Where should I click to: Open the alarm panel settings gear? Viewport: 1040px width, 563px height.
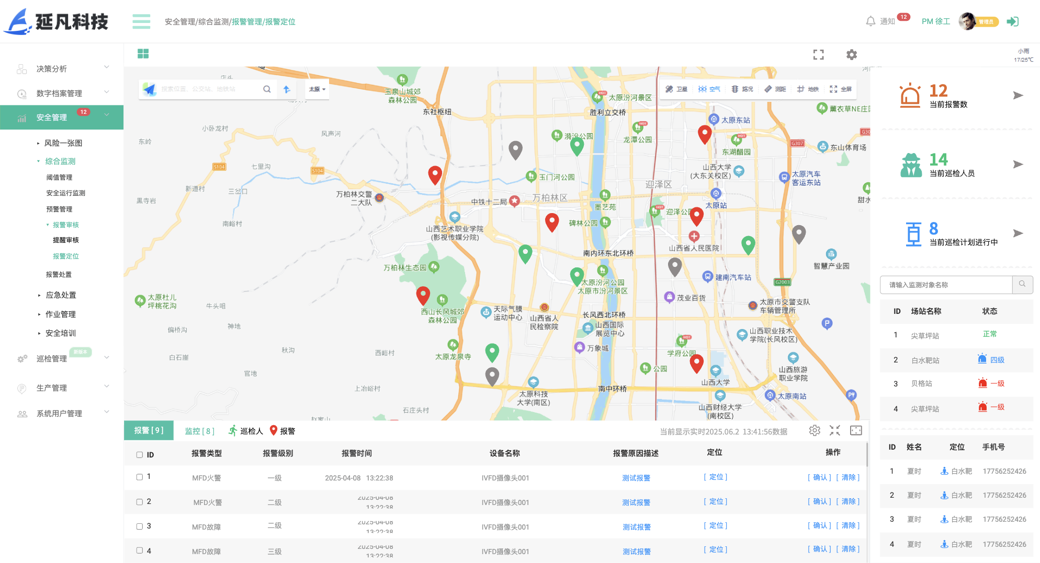pos(815,430)
